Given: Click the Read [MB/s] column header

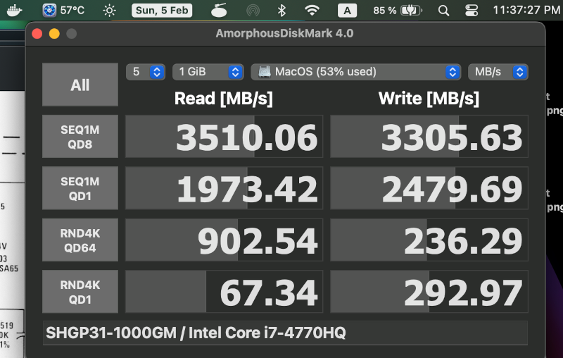Looking at the screenshot, I should tap(223, 99).
